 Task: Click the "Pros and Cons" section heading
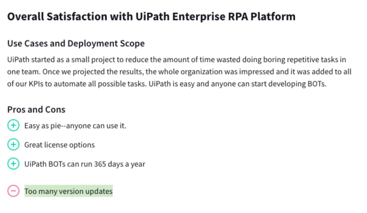tap(36, 110)
